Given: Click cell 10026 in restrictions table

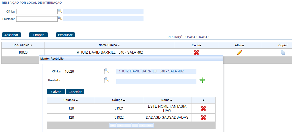Looking at the screenshot, I should pos(23,53).
